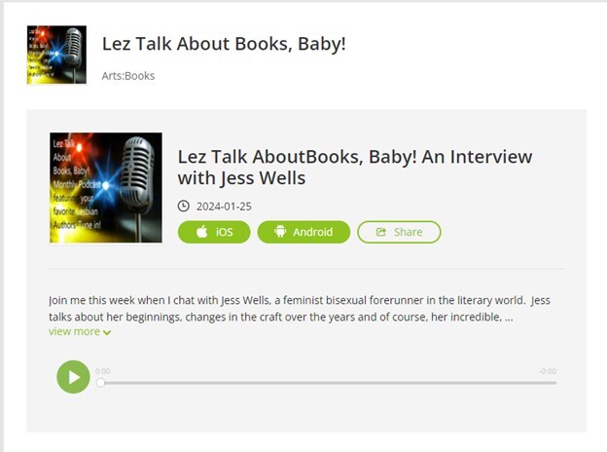The image size is (607, 452).
Task: Expand description with the view more chevron
Action: click(107, 332)
